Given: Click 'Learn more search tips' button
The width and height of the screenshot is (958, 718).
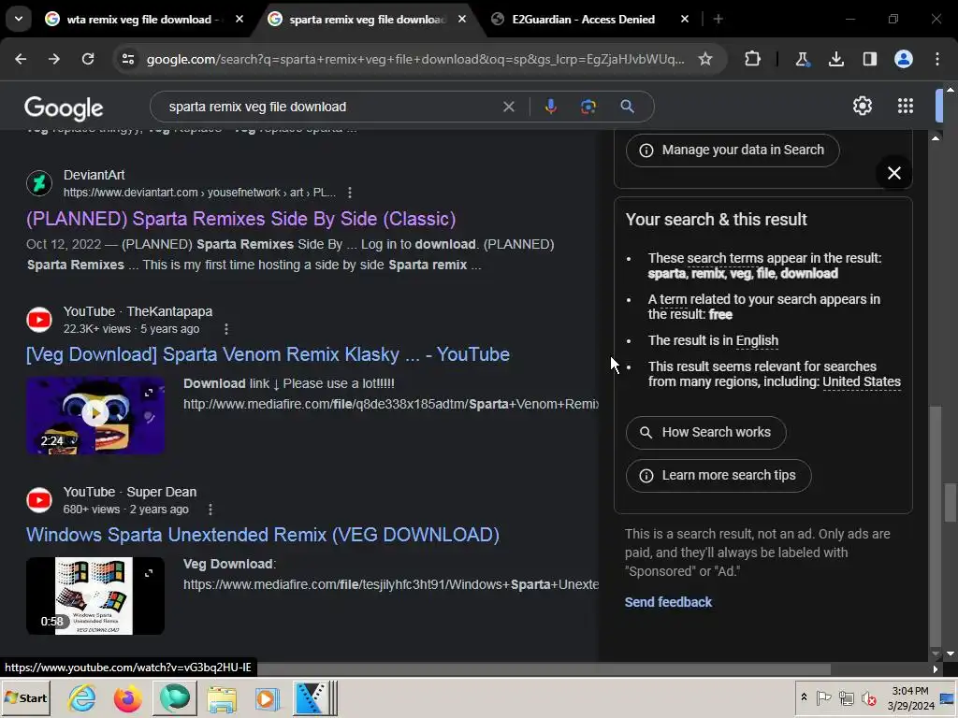Looking at the screenshot, I should point(718,476).
